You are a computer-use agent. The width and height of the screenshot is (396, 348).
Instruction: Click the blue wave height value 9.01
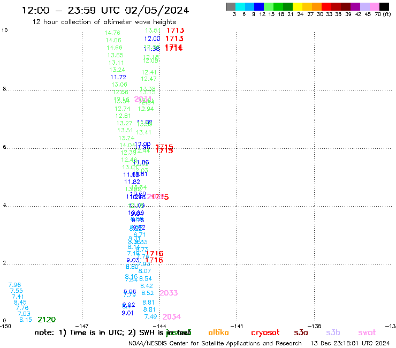click(127, 313)
